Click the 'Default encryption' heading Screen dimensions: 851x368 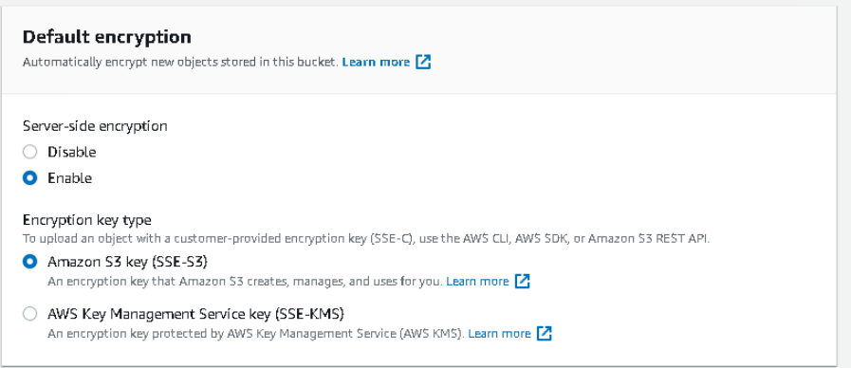point(107,37)
